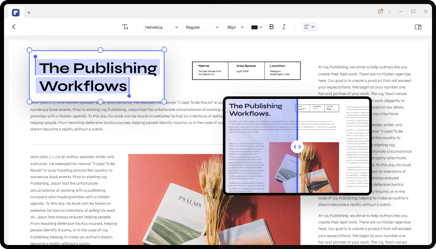This screenshot has width=436, height=249.
Task: Maximize the application window
Action: (413, 12)
